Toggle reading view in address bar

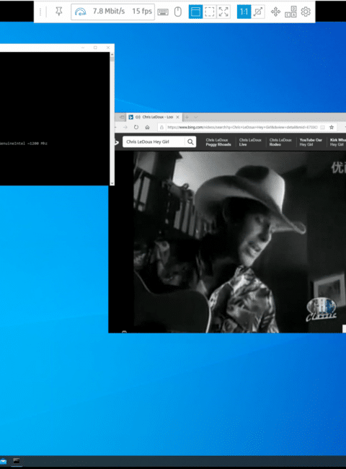click(x=322, y=127)
